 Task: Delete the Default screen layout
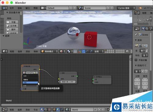(x=75, y=8)
